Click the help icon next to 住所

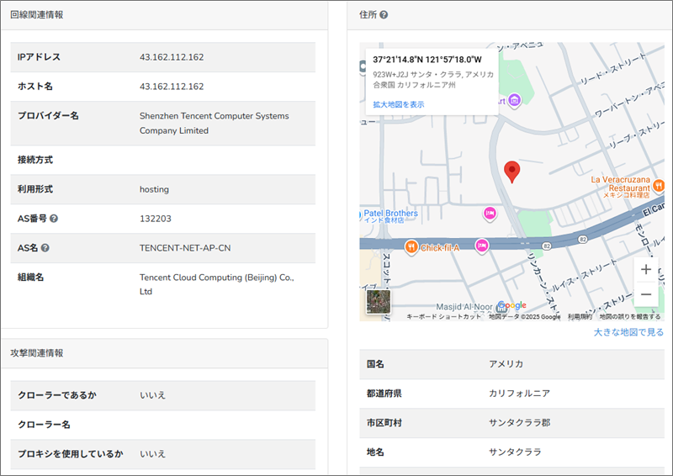click(x=384, y=15)
